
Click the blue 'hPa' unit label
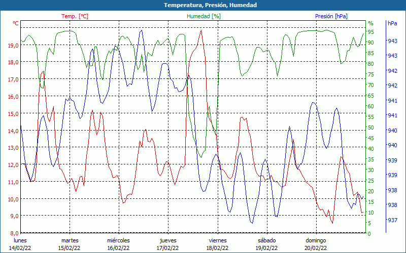(x=392, y=23)
